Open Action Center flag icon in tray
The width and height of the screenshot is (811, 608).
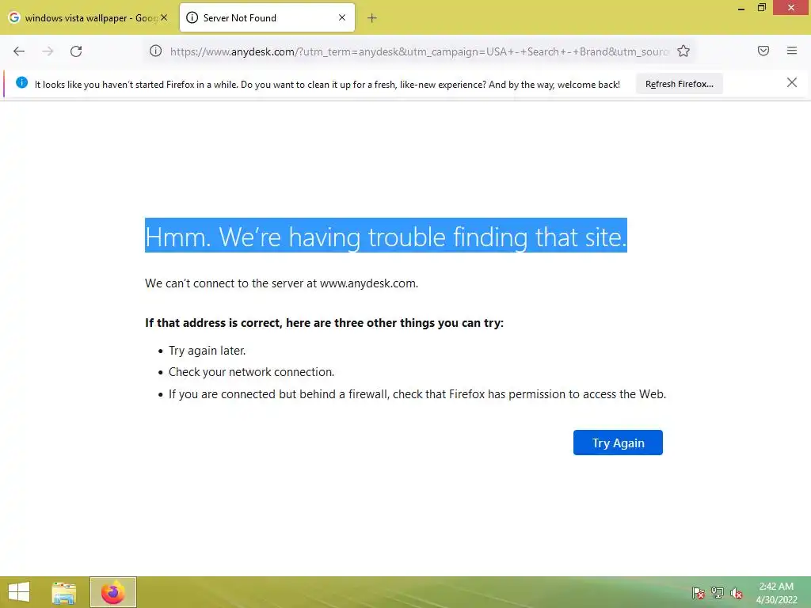point(699,593)
